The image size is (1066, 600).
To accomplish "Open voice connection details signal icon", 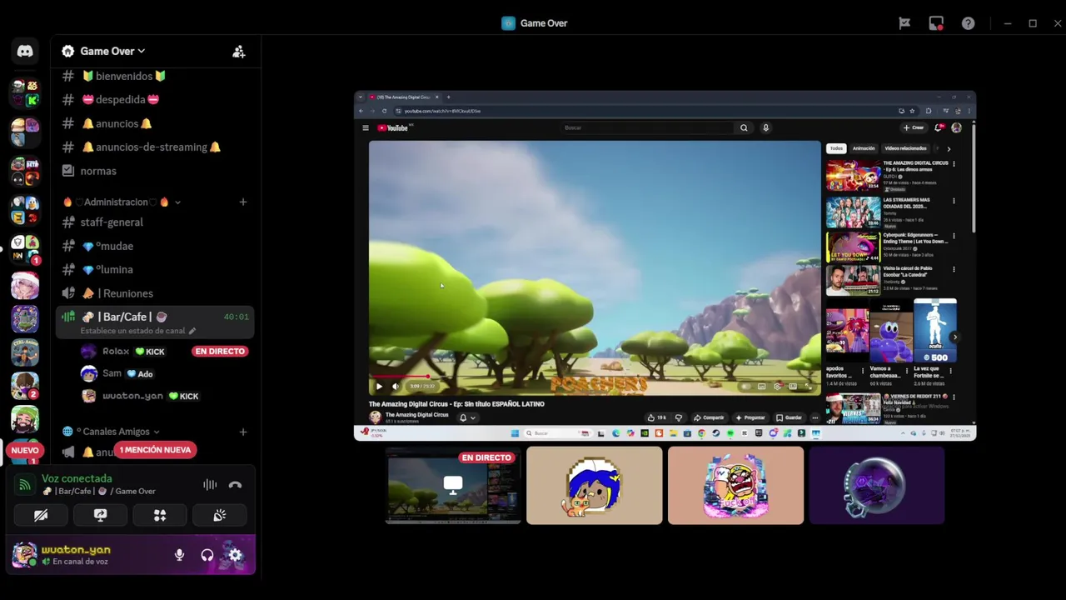I will (25, 484).
